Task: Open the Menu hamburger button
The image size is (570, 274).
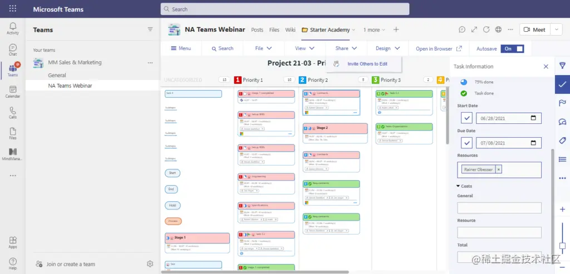Action: [181, 48]
